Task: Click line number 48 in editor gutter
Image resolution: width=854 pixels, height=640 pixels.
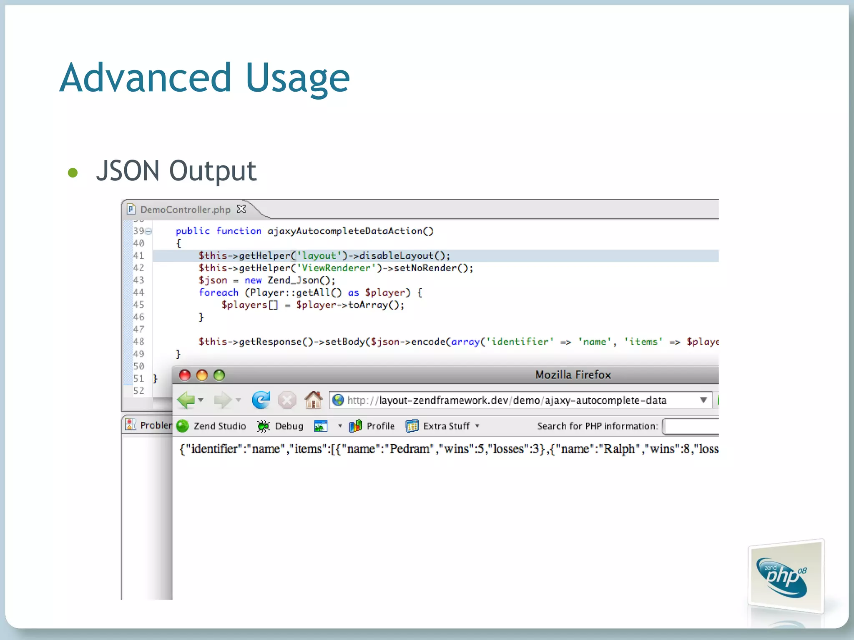Action: (138, 342)
